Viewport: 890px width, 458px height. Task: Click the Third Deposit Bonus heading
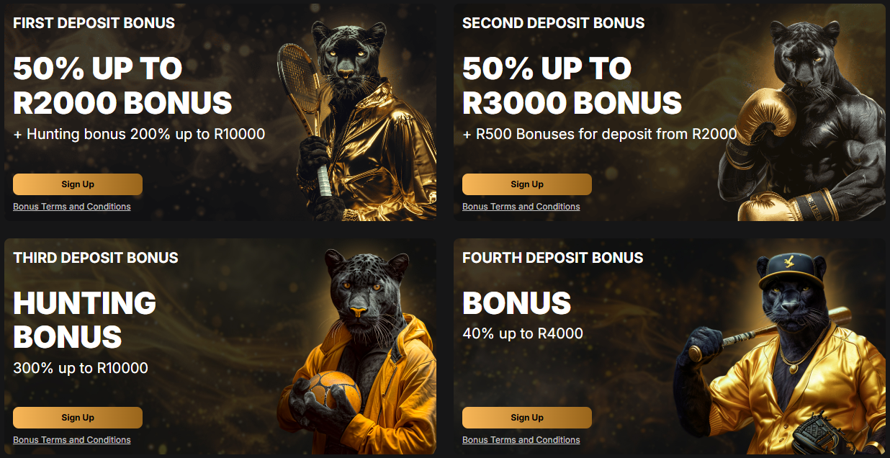coord(96,258)
